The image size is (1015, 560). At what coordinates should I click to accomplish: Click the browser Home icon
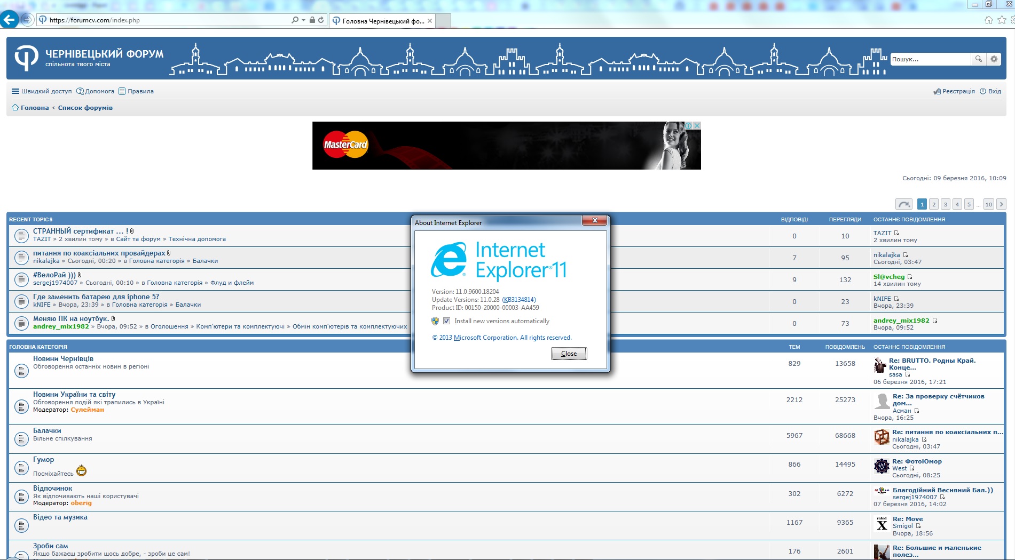pos(988,20)
